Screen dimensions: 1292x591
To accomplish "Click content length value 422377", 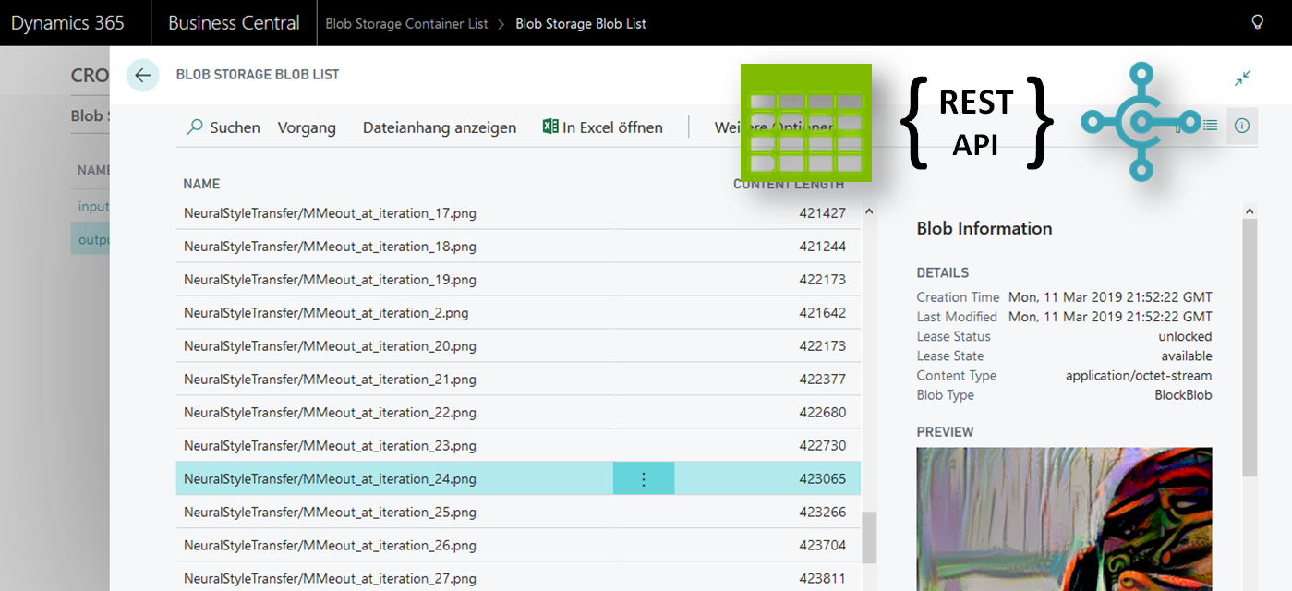I will coord(823,380).
